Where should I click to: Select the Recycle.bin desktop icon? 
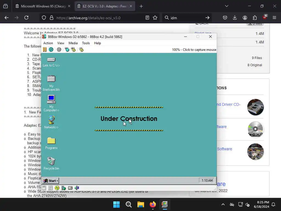(51, 163)
